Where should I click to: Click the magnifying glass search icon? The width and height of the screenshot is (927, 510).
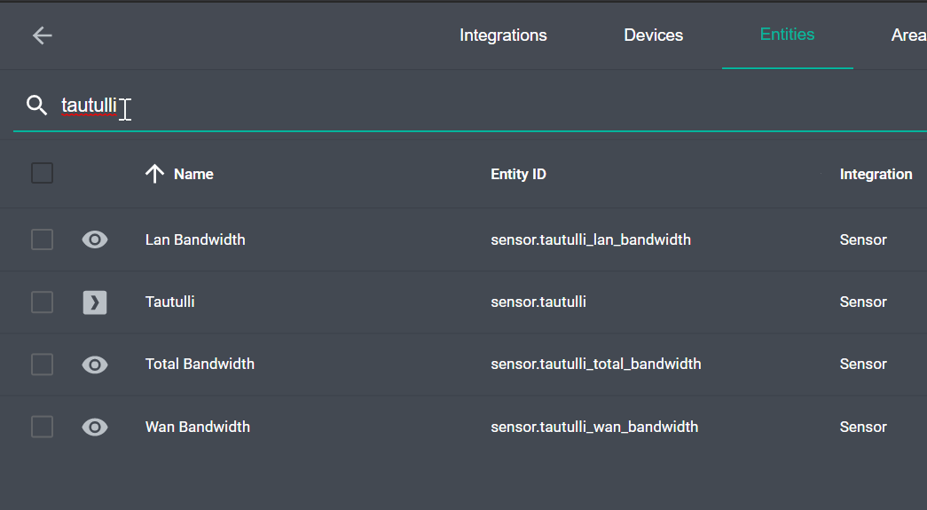pos(36,106)
